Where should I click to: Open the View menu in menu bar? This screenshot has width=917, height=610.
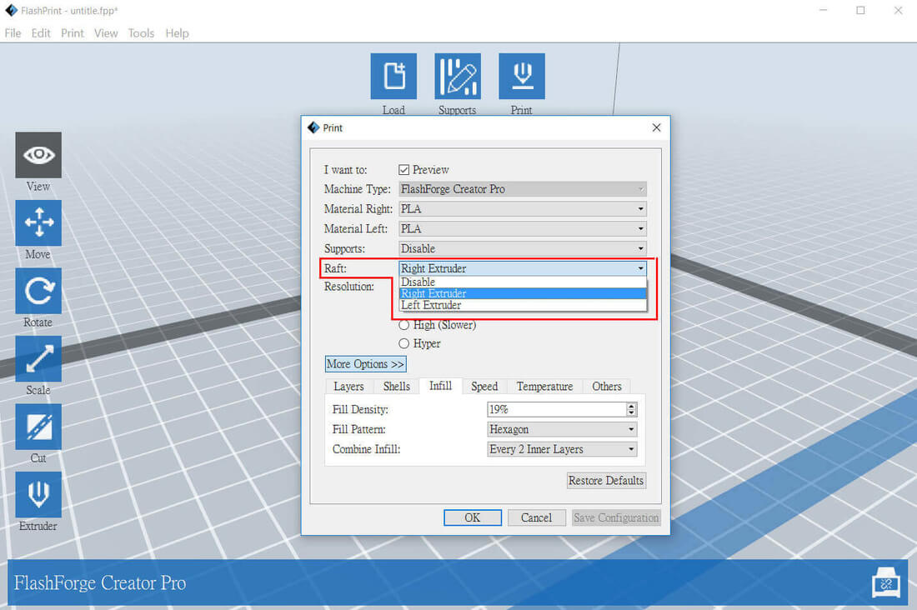click(x=106, y=33)
